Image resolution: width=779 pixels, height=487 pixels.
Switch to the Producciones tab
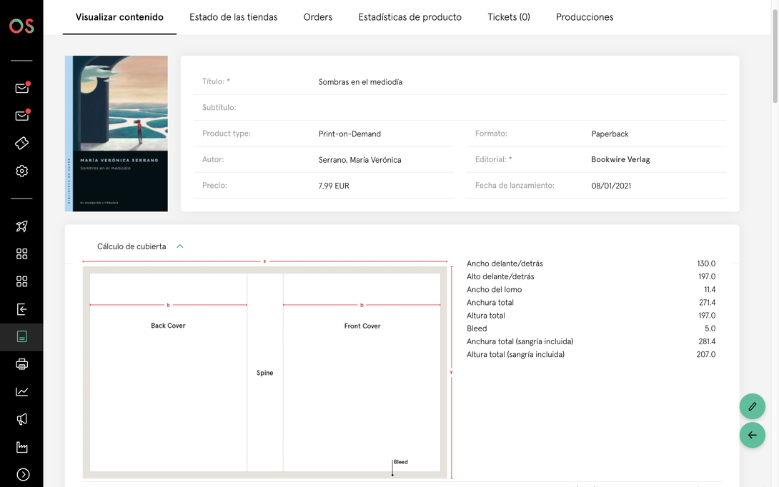coord(584,17)
